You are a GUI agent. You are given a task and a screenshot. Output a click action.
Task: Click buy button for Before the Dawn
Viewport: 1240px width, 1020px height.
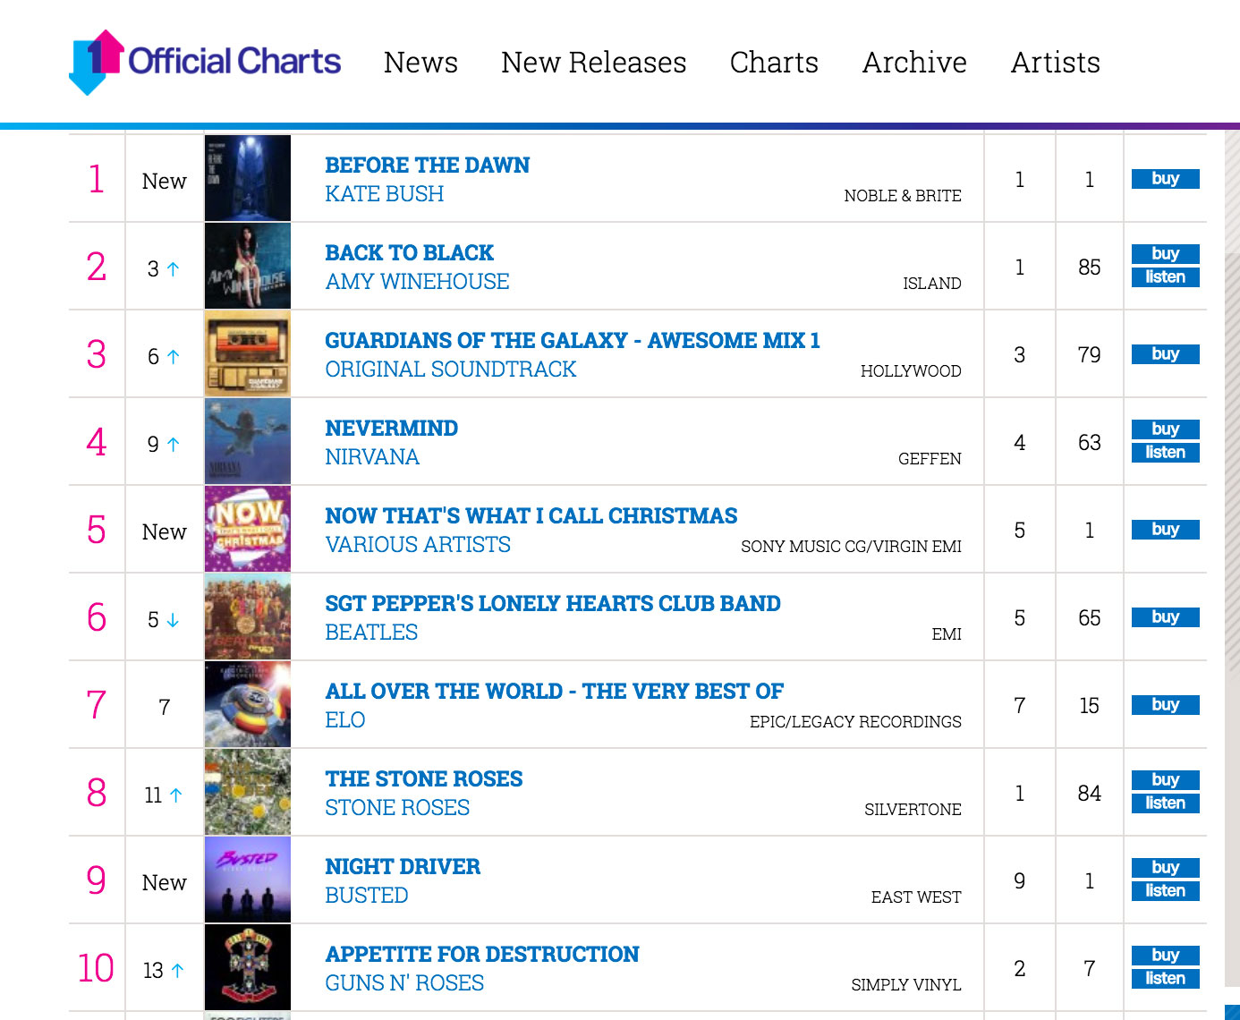(x=1165, y=179)
